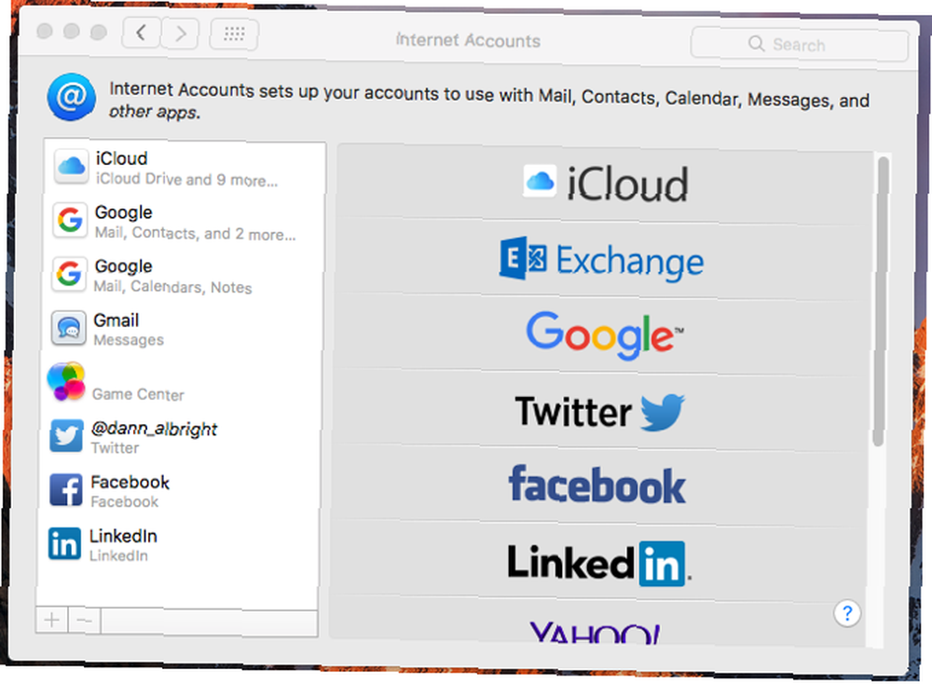Focus the Search field in the toolbar

click(x=799, y=45)
